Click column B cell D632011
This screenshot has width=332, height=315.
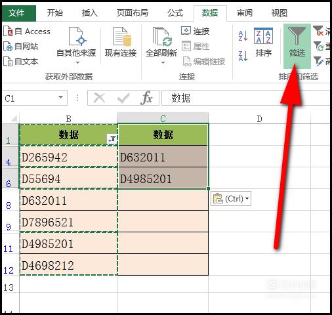click(x=68, y=200)
